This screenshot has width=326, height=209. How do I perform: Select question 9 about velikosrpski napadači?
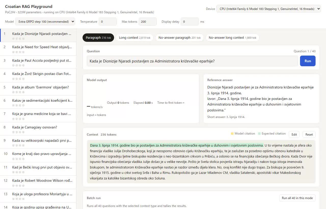coord(38,142)
